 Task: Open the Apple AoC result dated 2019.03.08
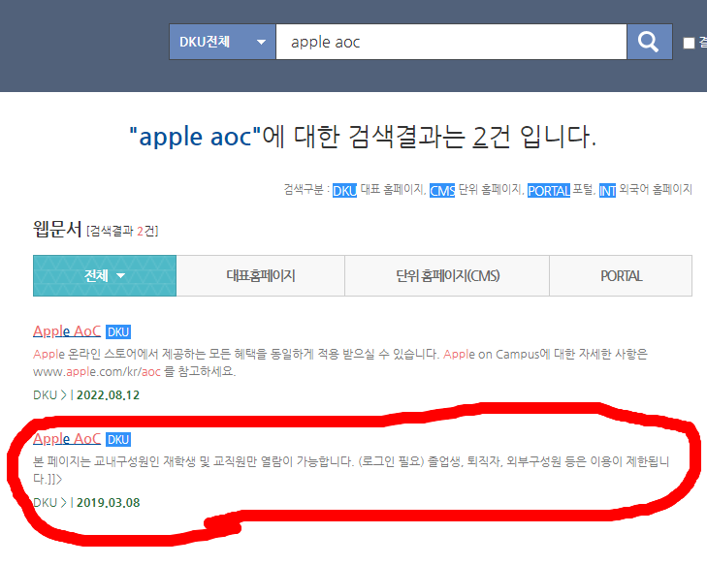point(67,439)
